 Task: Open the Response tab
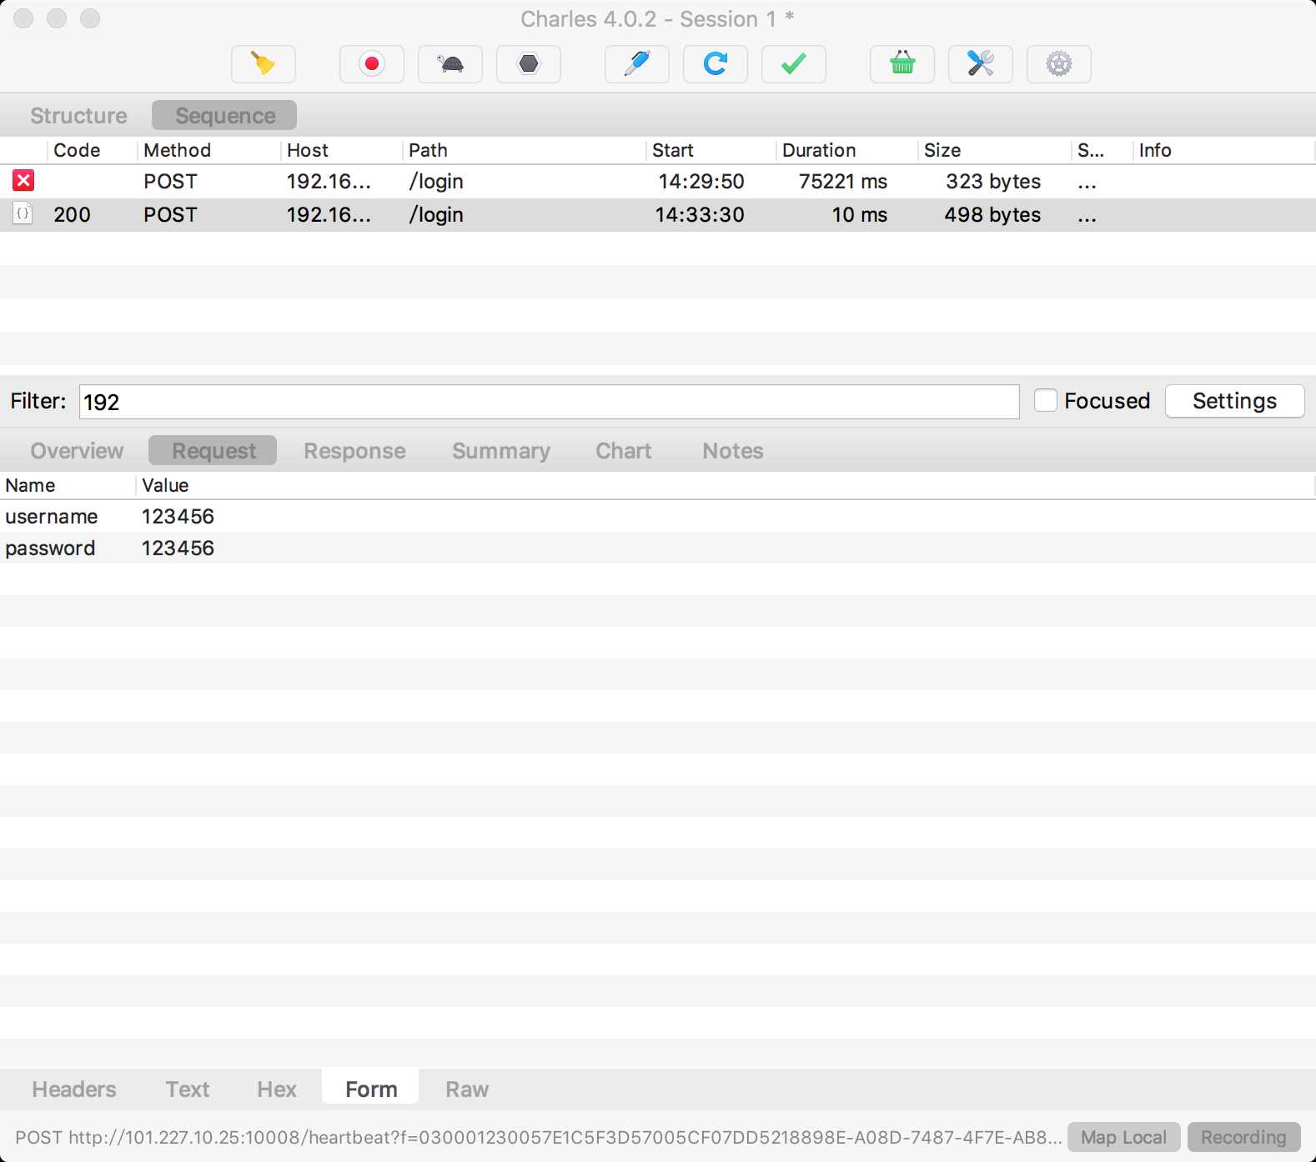pyautogui.click(x=354, y=451)
